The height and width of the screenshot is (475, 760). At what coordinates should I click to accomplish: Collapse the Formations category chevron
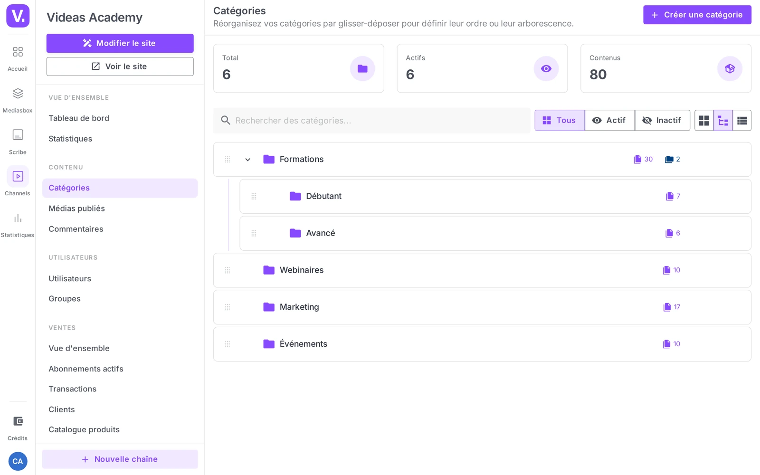pyautogui.click(x=247, y=160)
